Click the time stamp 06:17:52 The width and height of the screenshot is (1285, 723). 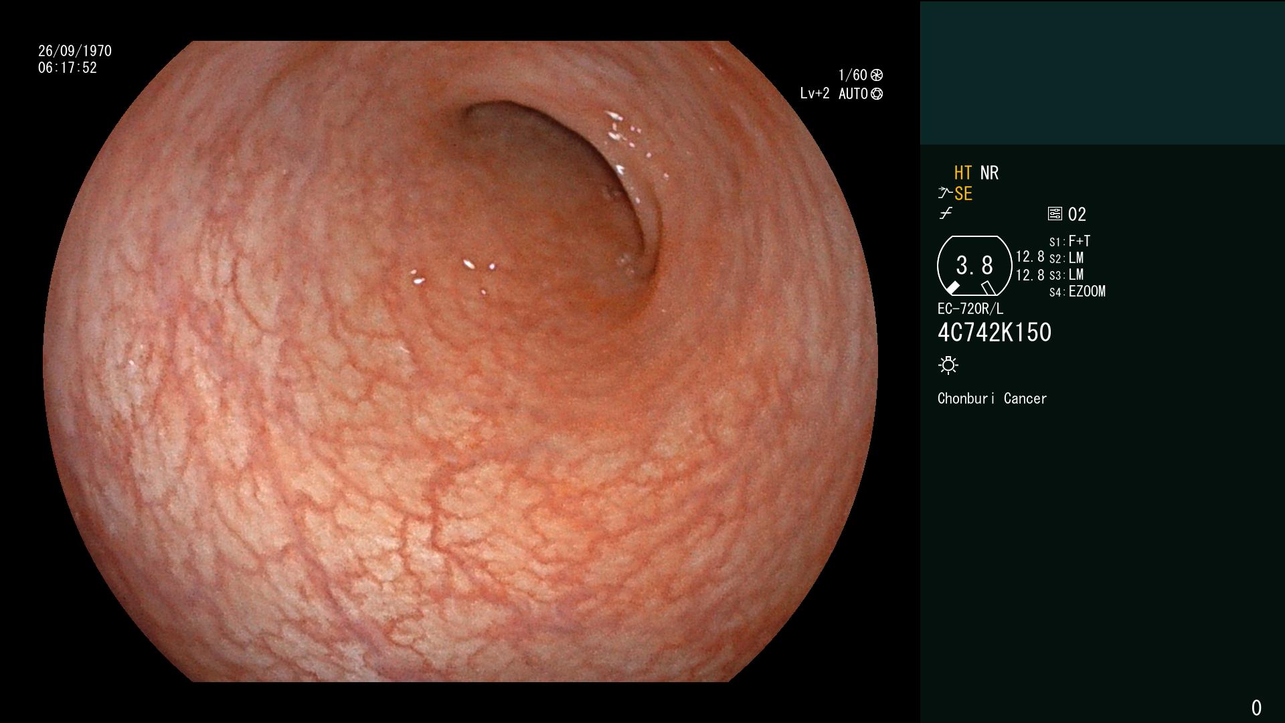[68, 68]
